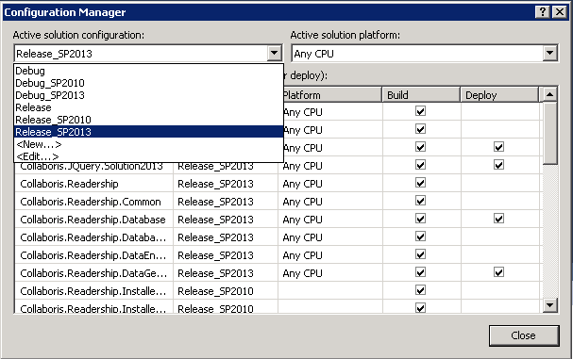Click the project list scroll up arrow
This screenshot has width=573, height=359.
(x=549, y=94)
